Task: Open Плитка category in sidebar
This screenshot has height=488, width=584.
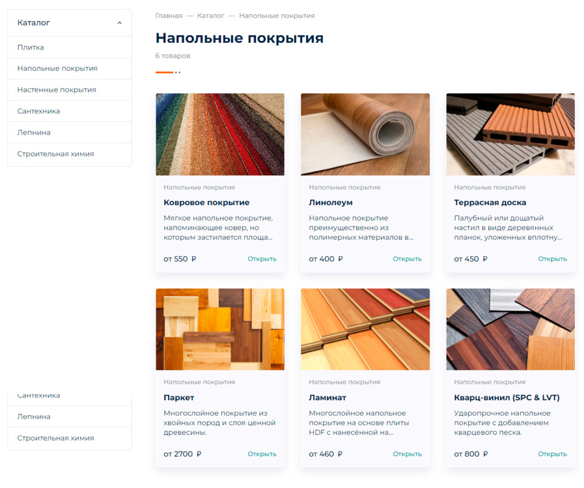Action: (x=70, y=47)
